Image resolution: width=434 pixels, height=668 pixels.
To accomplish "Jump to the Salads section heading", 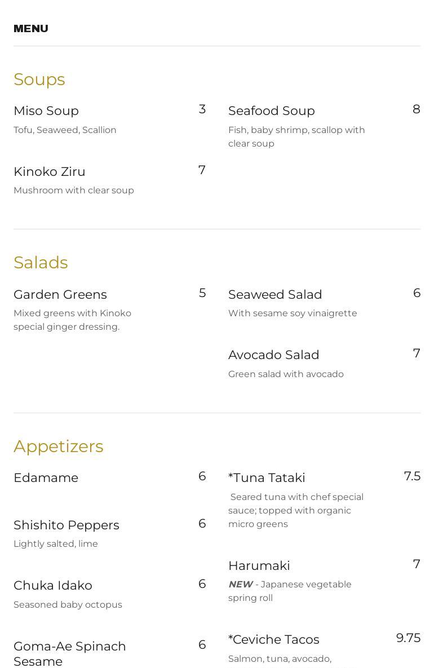I will 41,263.
